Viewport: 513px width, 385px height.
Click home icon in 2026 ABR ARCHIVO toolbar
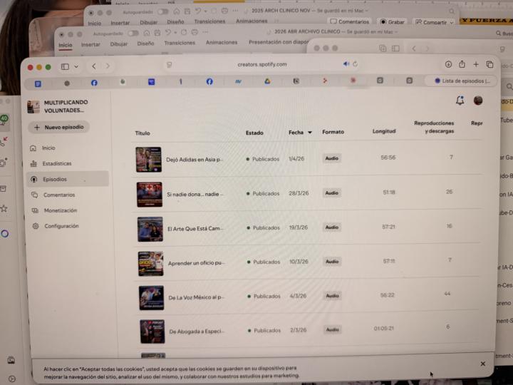pyautogui.click(x=147, y=33)
